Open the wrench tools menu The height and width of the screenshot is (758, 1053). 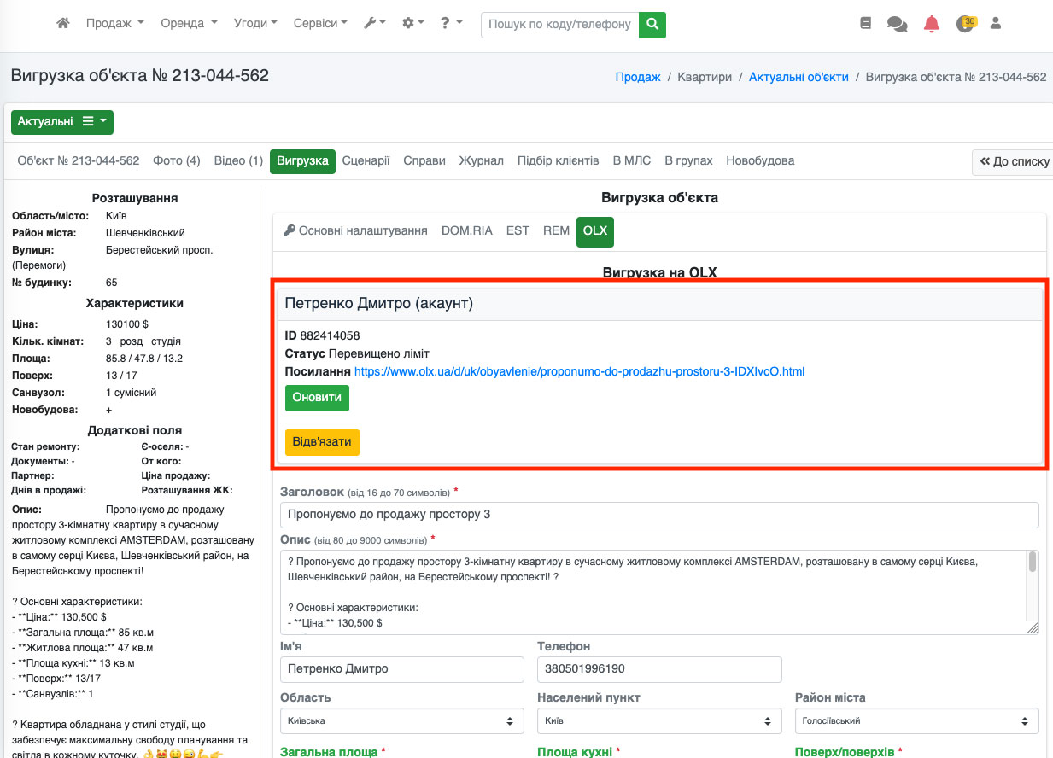click(x=375, y=24)
